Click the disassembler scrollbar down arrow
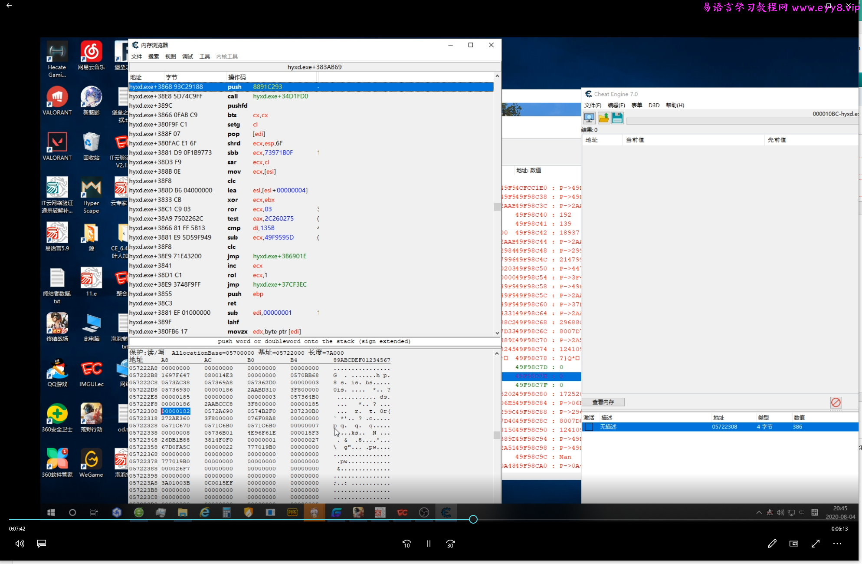This screenshot has height=564, width=862. (x=497, y=333)
